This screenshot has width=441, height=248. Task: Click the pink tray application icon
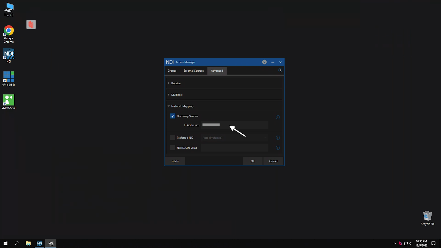(400, 243)
